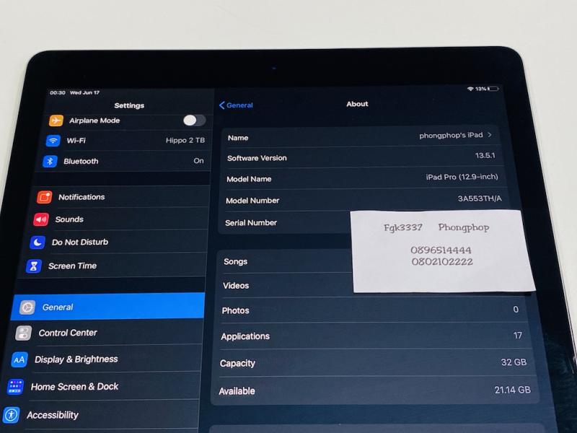This screenshot has height=433, width=577.
Task: Tap the Airplane Mode orange icon
Action: tap(56, 121)
